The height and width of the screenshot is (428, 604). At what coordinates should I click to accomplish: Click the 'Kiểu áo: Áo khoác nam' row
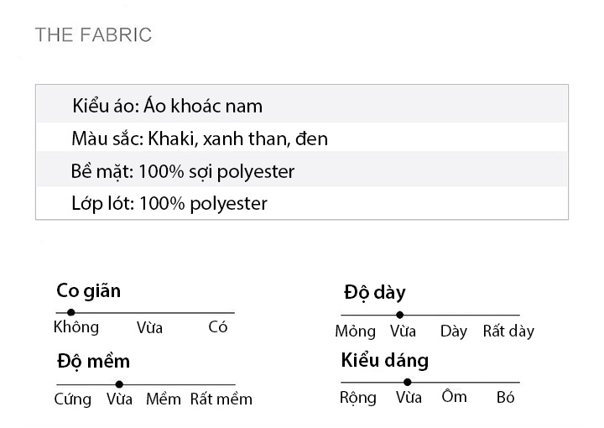[x=302, y=105]
